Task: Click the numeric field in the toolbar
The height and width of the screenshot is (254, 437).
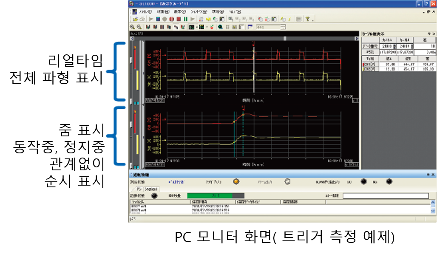Action: 268,27
